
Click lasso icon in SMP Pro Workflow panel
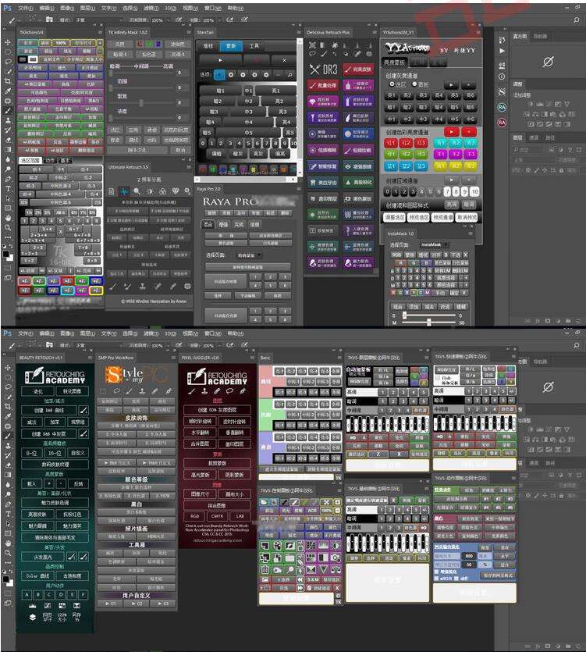(116, 391)
